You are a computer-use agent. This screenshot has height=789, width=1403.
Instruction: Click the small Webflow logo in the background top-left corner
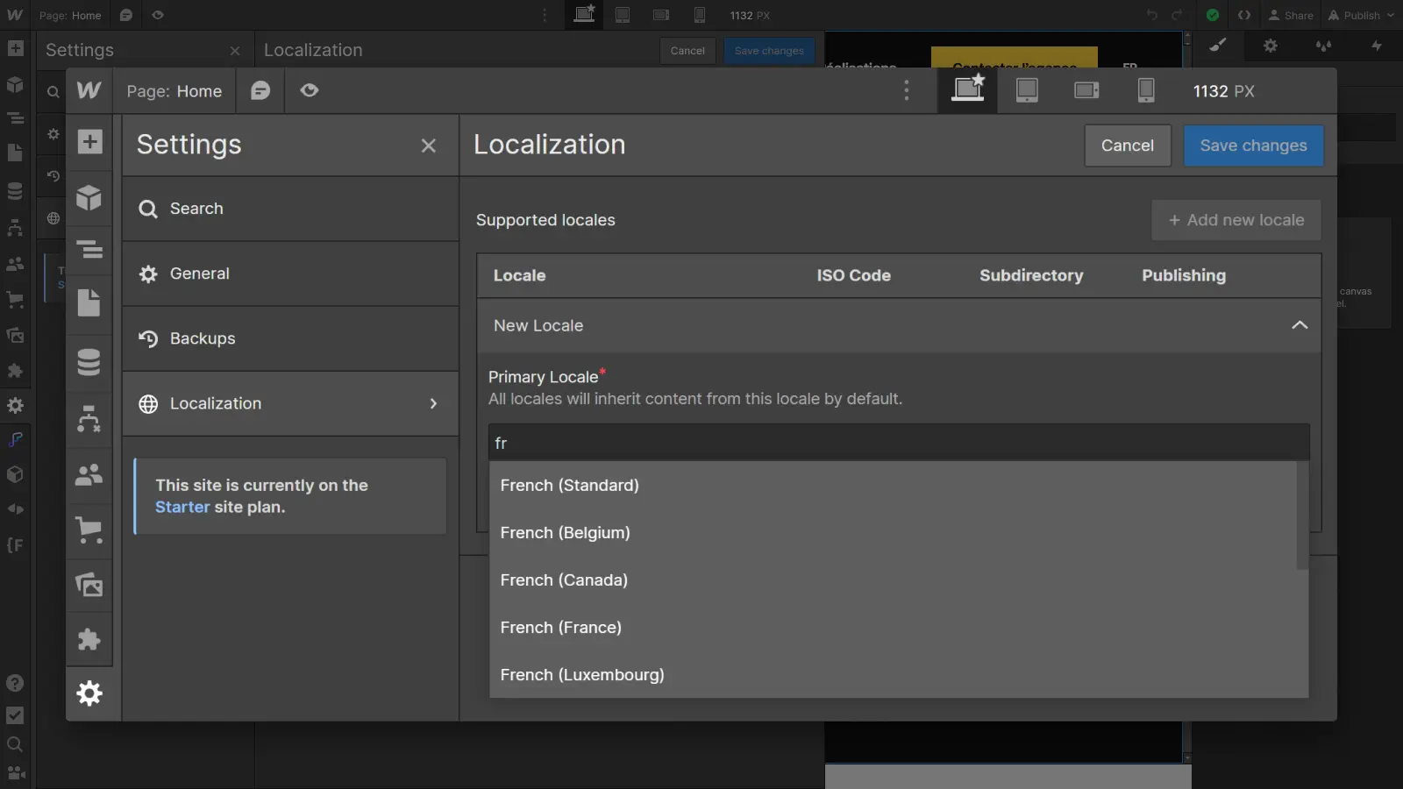click(15, 15)
